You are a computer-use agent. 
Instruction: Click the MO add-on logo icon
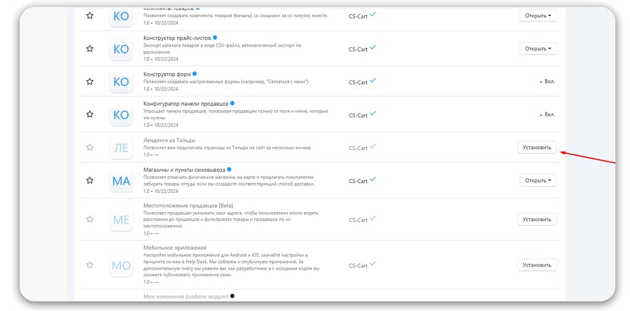121,266
